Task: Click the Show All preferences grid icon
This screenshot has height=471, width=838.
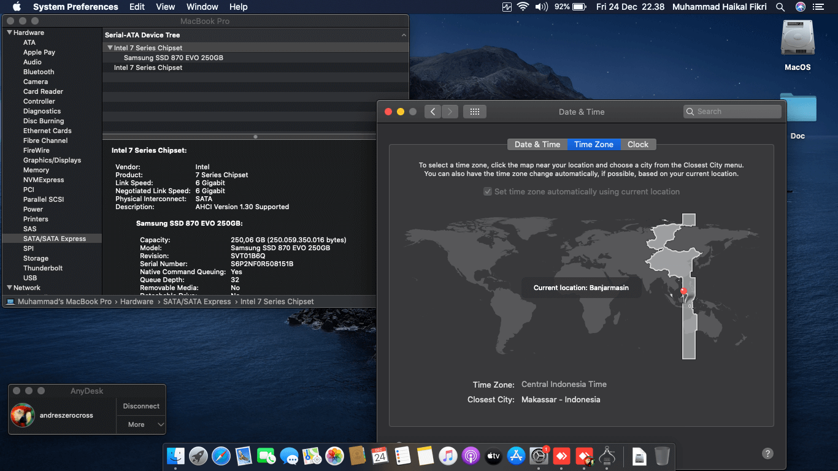Action: pos(474,112)
